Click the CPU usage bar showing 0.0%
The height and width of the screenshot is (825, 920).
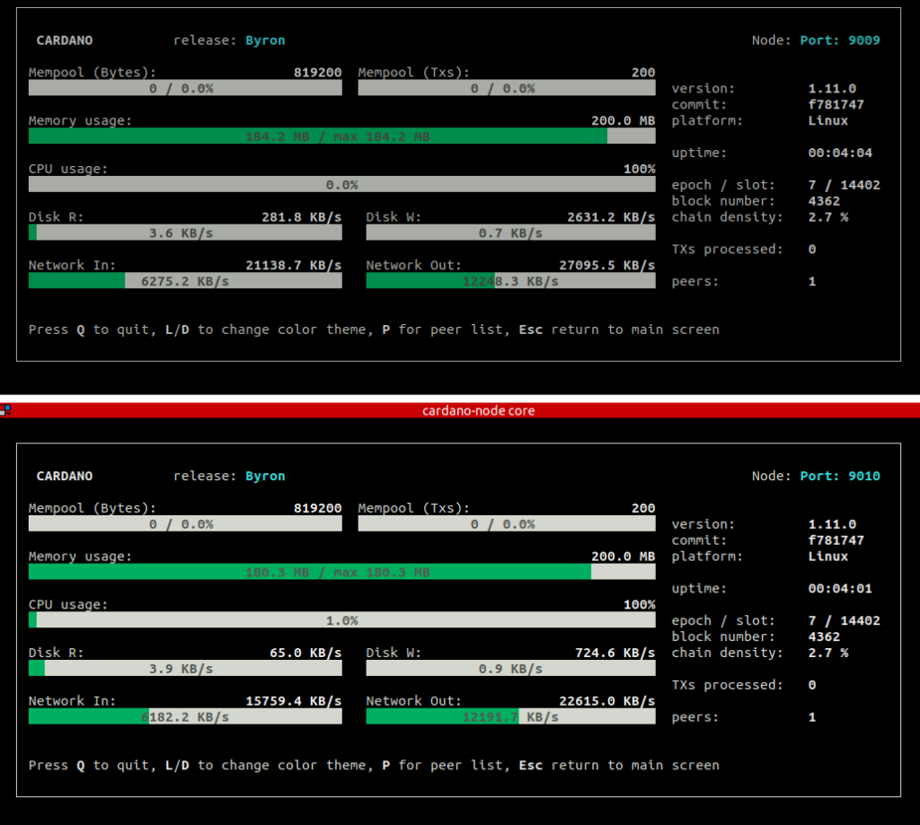(342, 184)
